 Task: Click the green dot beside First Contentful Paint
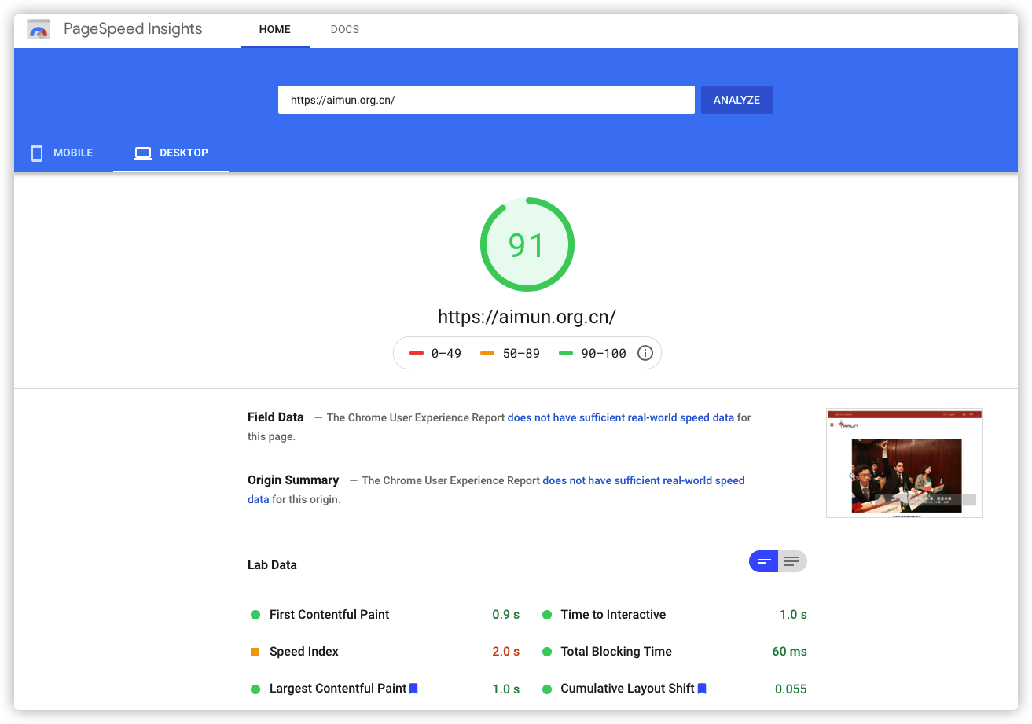(255, 615)
